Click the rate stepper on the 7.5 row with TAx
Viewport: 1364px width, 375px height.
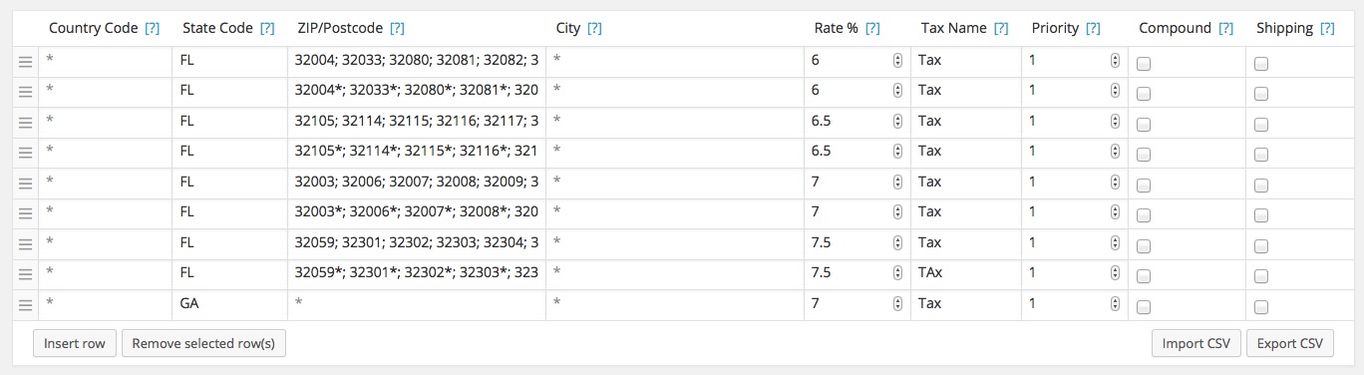897,273
